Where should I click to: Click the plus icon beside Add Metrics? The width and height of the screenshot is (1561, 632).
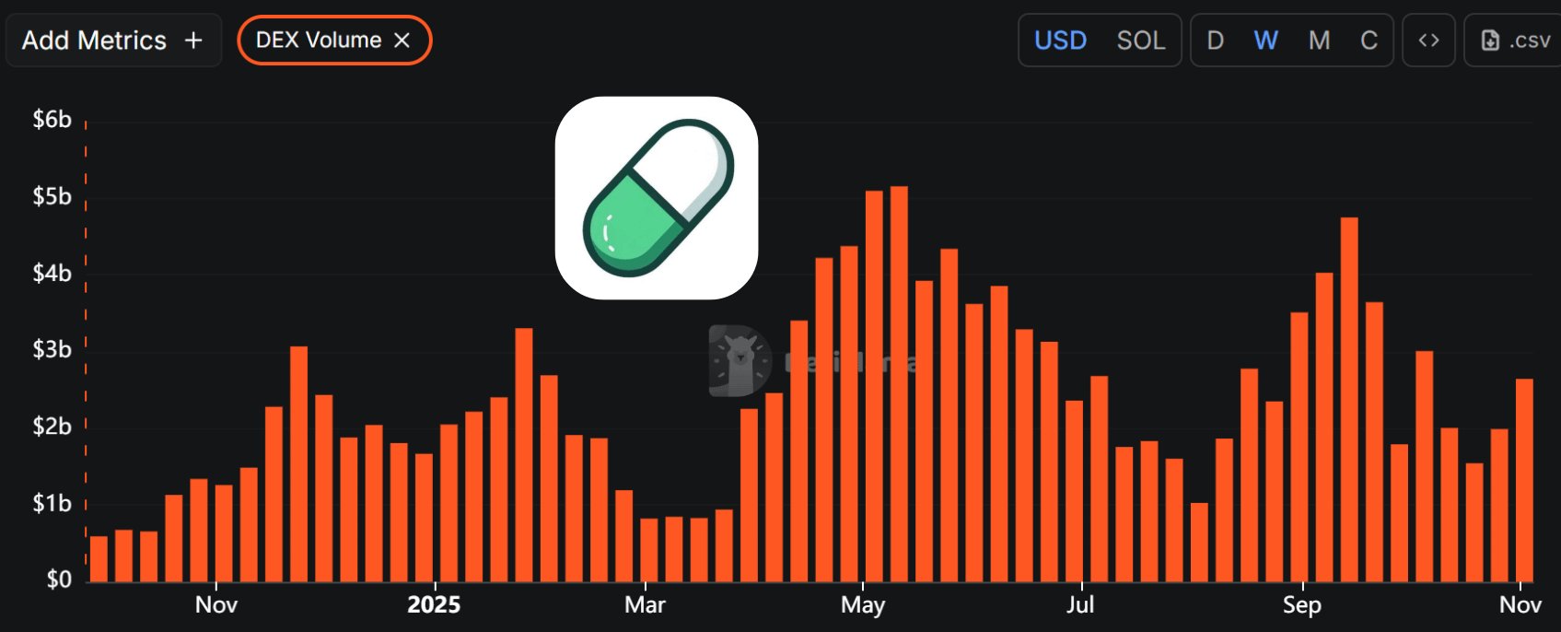pos(193,41)
